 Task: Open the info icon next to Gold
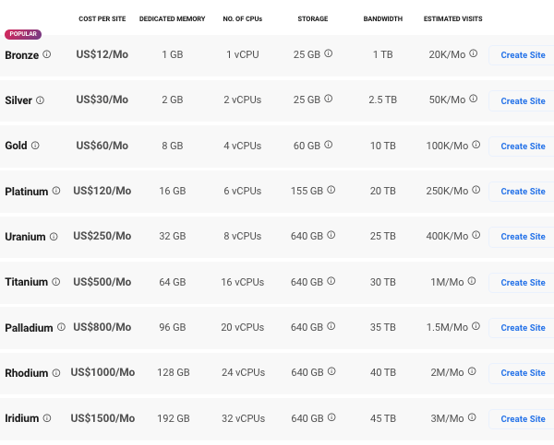click(36, 146)
